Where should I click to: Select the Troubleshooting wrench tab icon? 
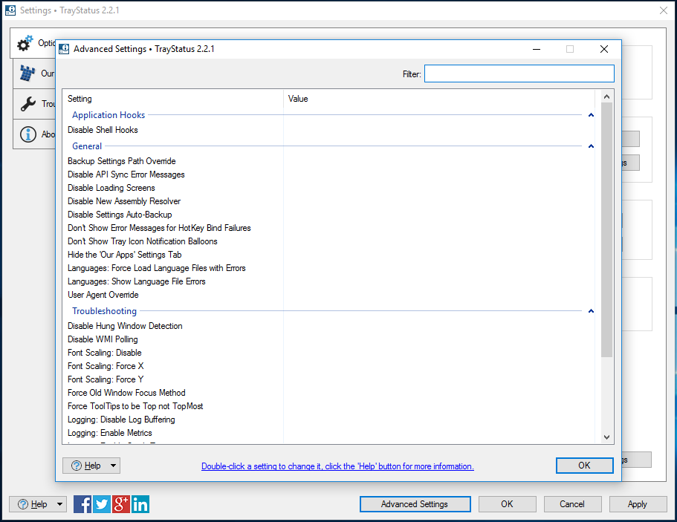pyautogui.click(x=28, y=103)
